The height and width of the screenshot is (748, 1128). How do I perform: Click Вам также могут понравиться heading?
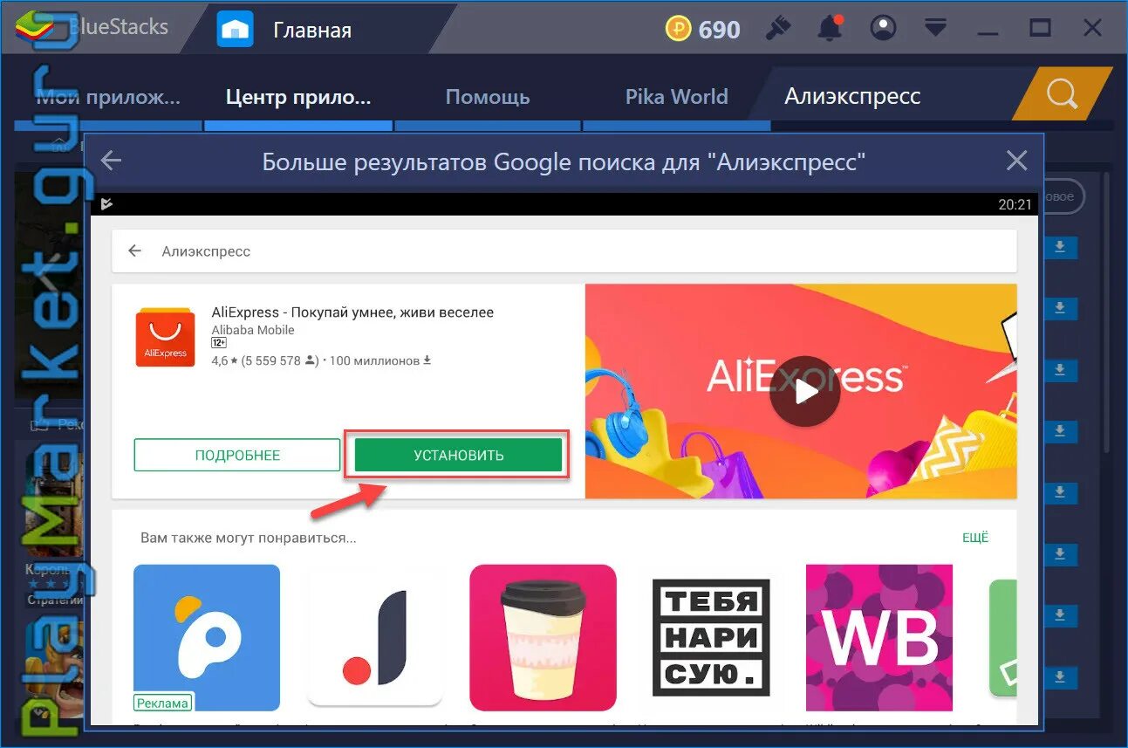pos(249,538)
